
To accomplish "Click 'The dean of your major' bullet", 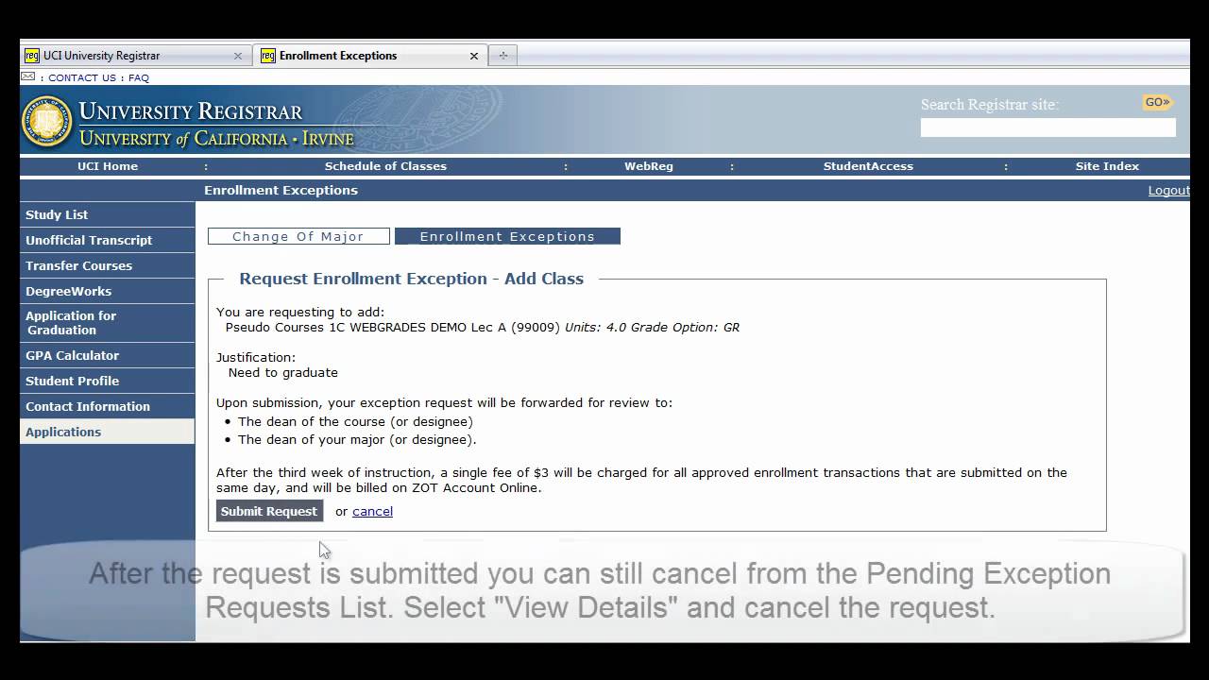I will tap(357, 440).
